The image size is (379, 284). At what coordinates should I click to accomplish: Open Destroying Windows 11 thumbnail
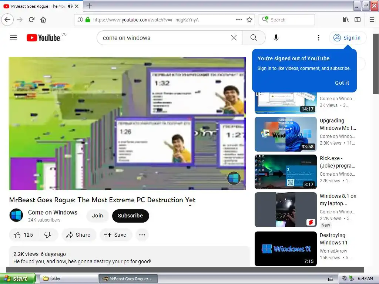coord(285,249)
